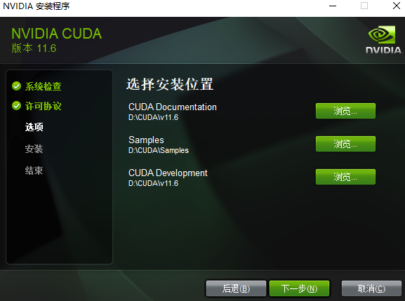Select the 系统检查 step in sidebar
This screenshot has width=405, height=301.
click(x=43, y=86)
